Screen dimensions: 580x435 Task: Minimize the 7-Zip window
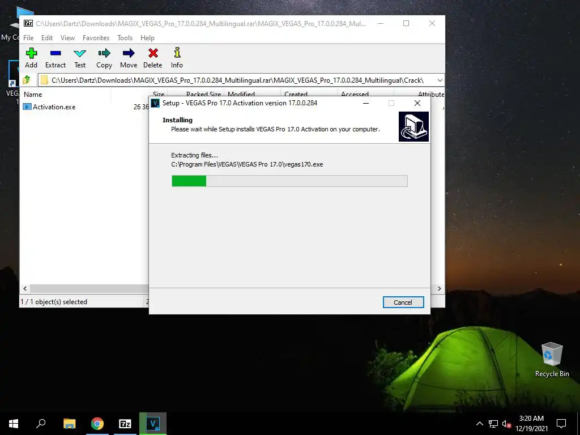point(381,23)
